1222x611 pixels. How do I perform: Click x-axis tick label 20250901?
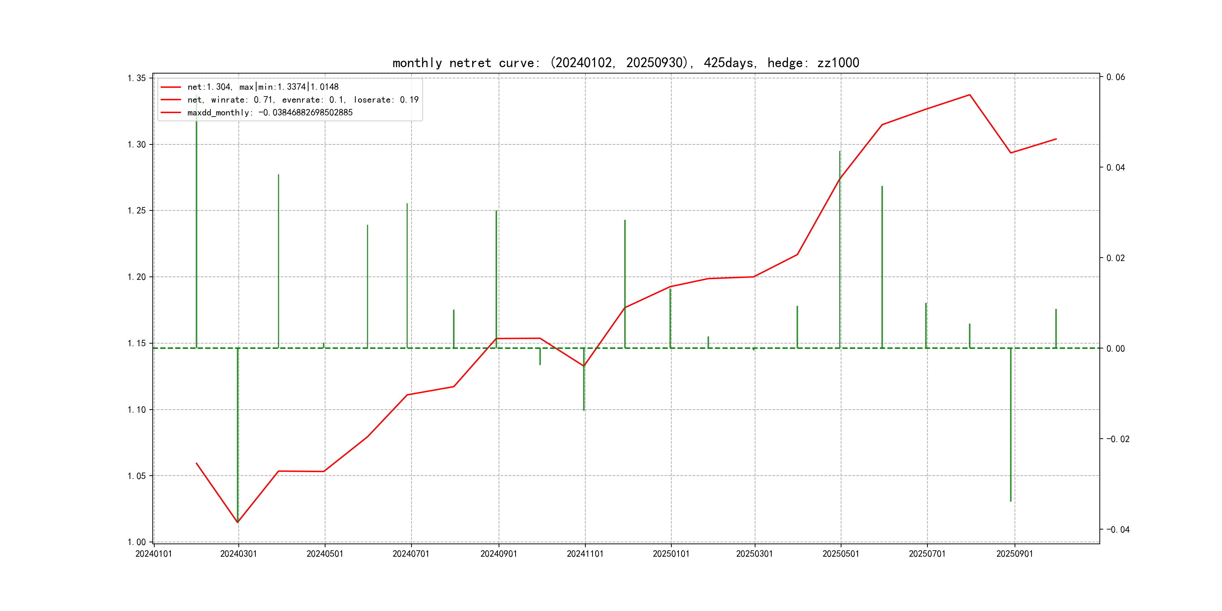1014,554
